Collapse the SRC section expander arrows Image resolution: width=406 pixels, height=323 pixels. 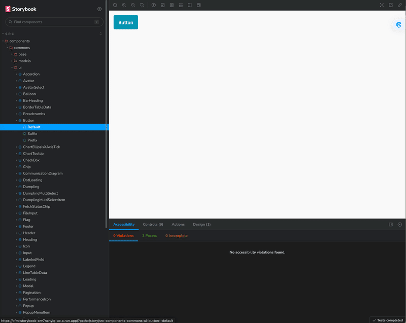tap(100, 34)
